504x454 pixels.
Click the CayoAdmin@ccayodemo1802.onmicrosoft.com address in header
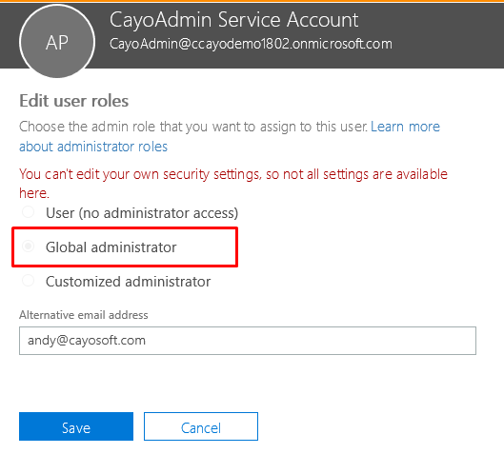(x=251, y=44)
